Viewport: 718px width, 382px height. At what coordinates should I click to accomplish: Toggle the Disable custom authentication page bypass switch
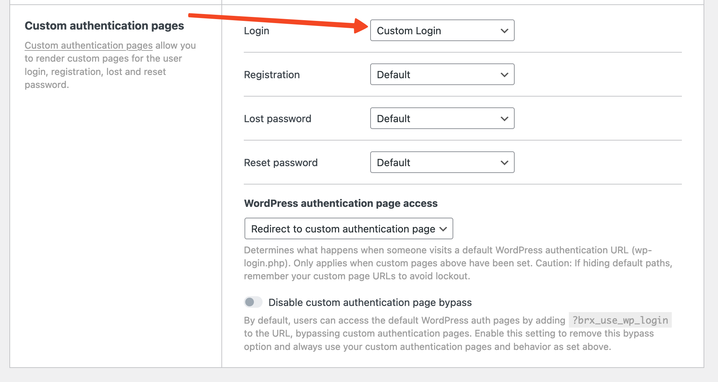click(x=253, y=302)
